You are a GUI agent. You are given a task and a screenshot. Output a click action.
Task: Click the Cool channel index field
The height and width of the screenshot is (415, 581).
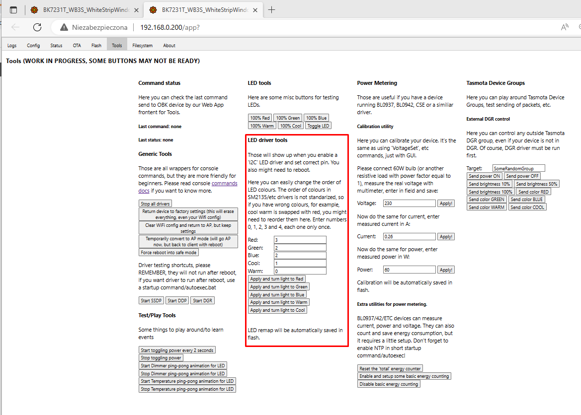(300, 263)
